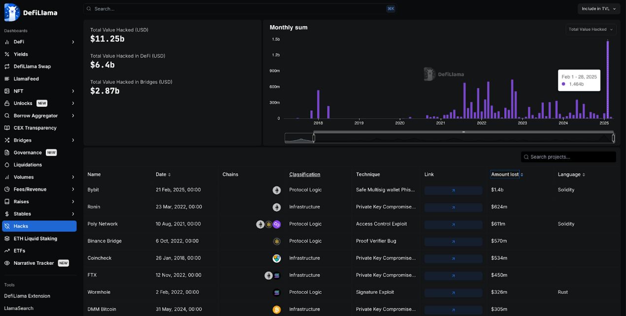Open the Include in TVL dropdown

coord(598,9)
